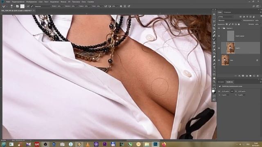
Task: Select the Lasso tool
Action: (214, 21)
